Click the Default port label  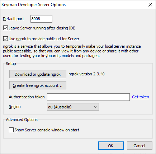pyautogui.click(x=14, y=19)
